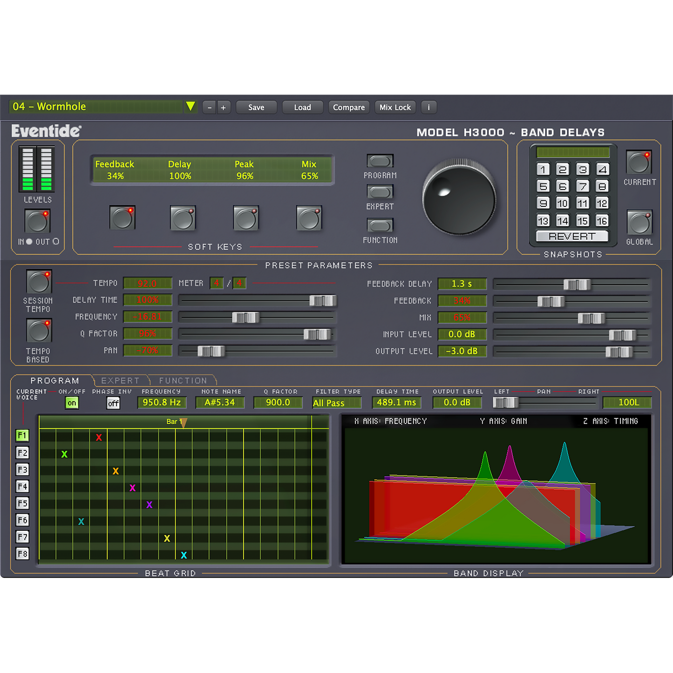This screenshot has width=673, height=673.
Task: Select voice F3 in the beat grid
Action: tap(22, 469)
